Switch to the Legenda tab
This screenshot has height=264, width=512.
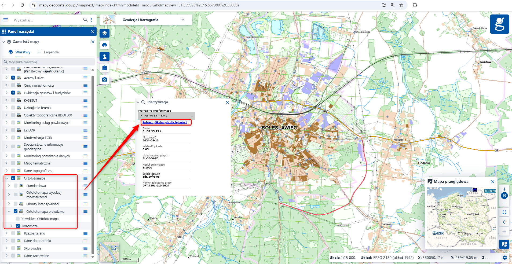[48, 52]
